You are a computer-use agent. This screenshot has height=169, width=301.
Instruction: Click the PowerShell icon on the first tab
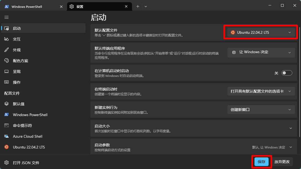7,6
